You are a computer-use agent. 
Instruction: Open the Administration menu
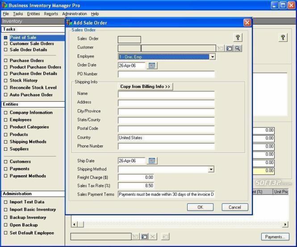click(x=75, y=14)
